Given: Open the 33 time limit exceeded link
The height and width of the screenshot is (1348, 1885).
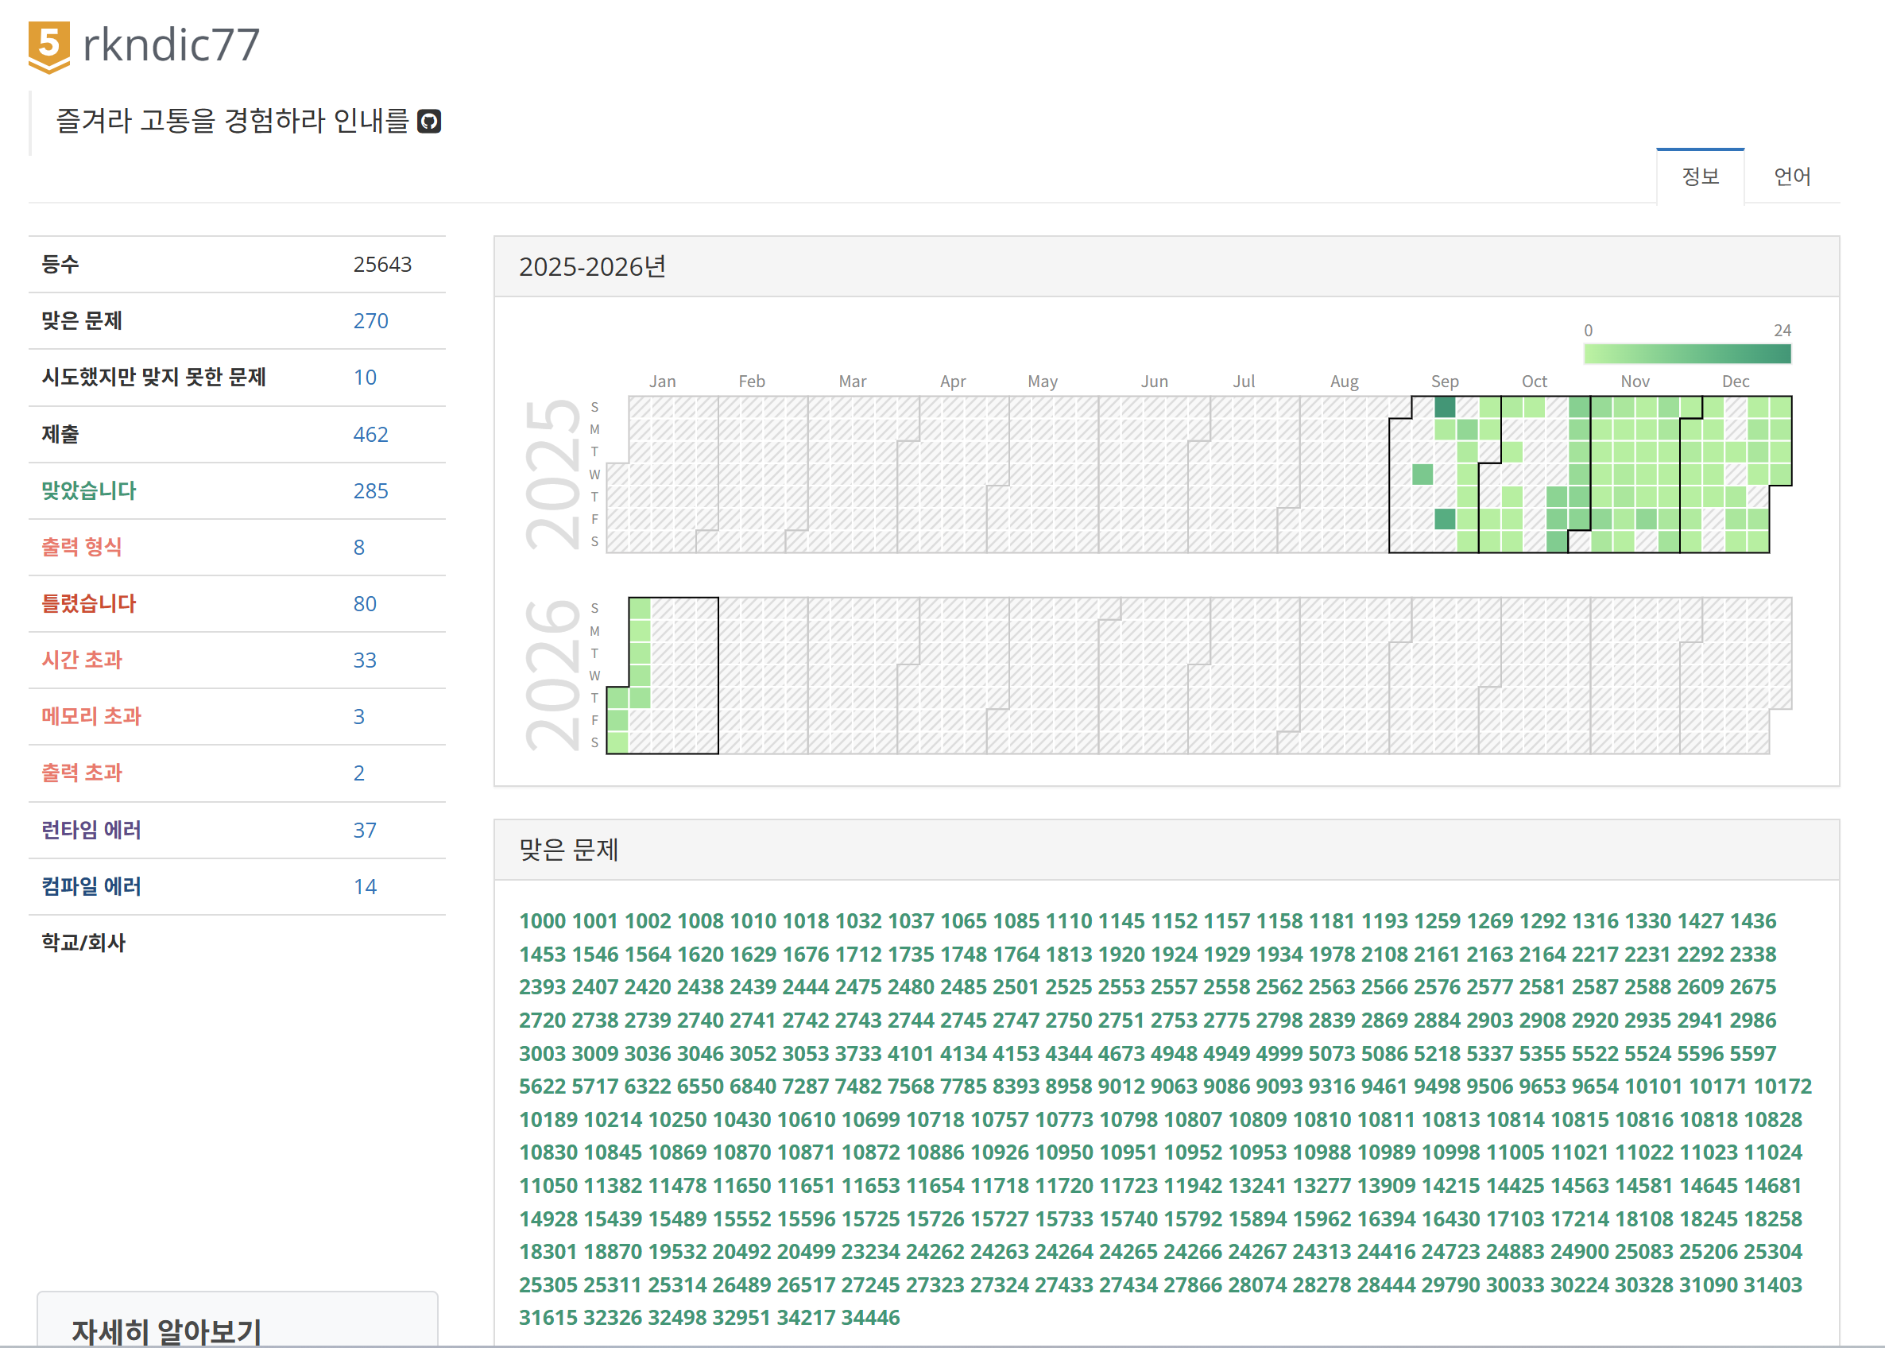Looking at the screenshot, I should click(364, 660).
